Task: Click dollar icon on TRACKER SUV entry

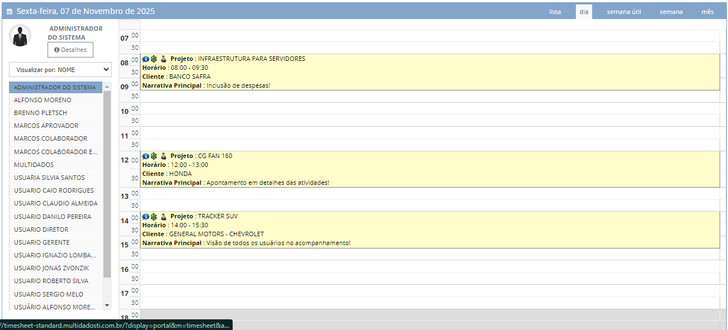Action: point(154,216)
